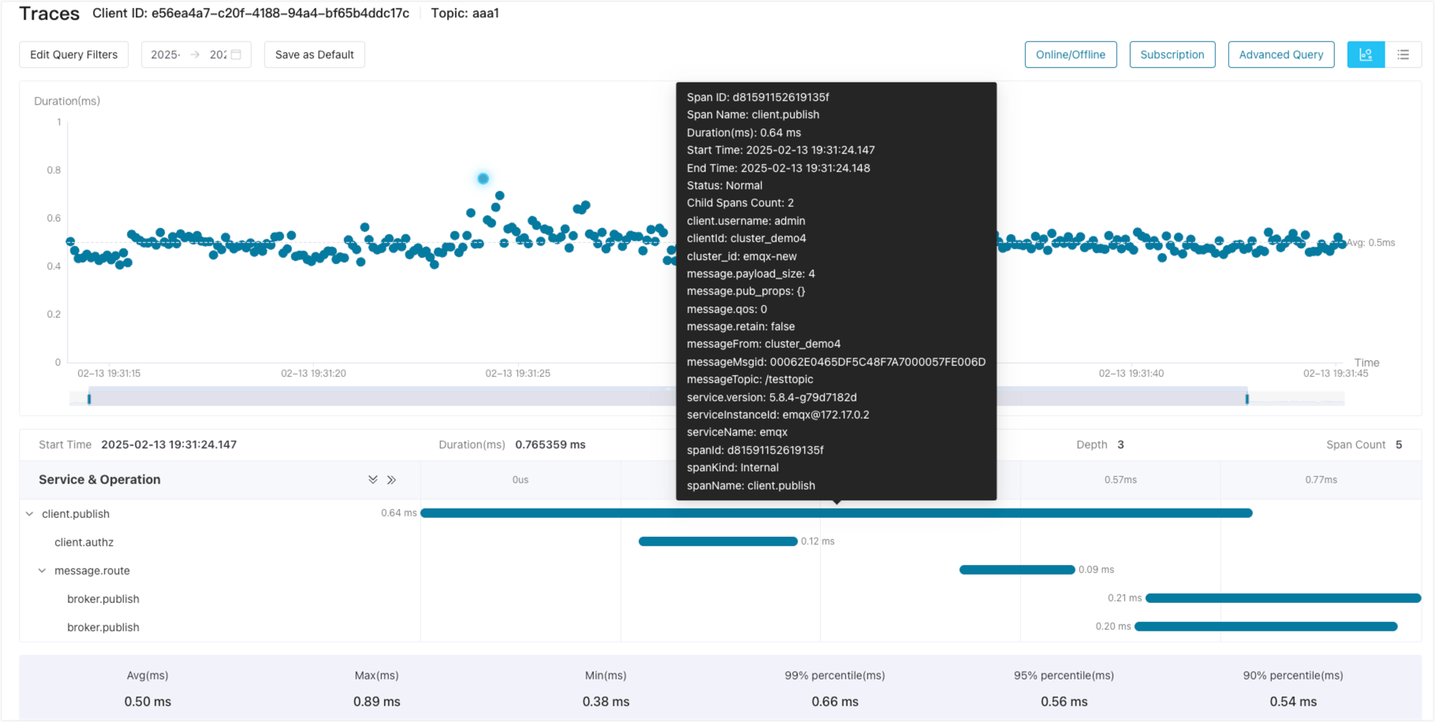Collapse the message.route span row

point(43,571)
